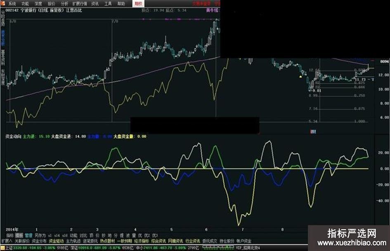
Task: Click 另存为 in bottom toolbar
Action: pyautogui.click(x=40, y=235)
